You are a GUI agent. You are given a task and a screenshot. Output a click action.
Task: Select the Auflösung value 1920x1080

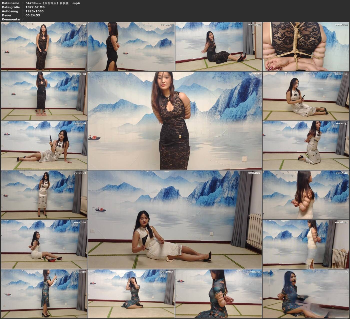pos(34,11)
